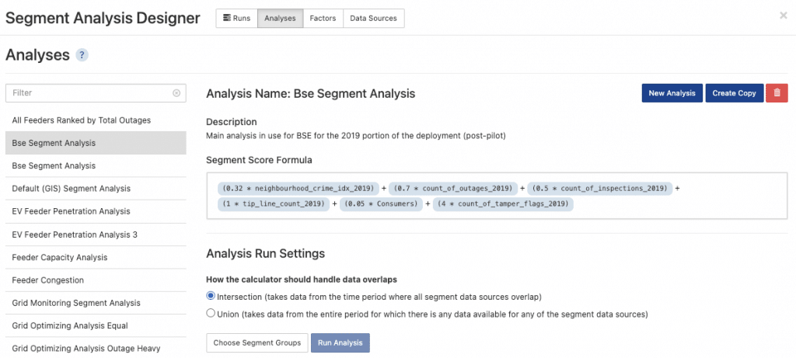The image size is (796, 358).
Task: Open the Factors tab
Action: coord(323,18)
